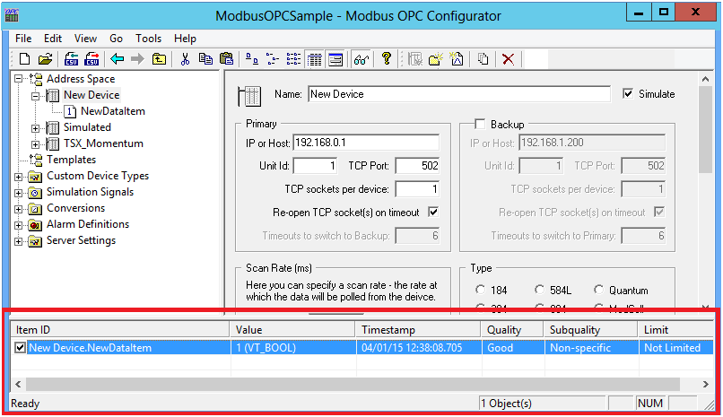Select the Templates tree node
This screenshot has height=417, width=723.
72,160
